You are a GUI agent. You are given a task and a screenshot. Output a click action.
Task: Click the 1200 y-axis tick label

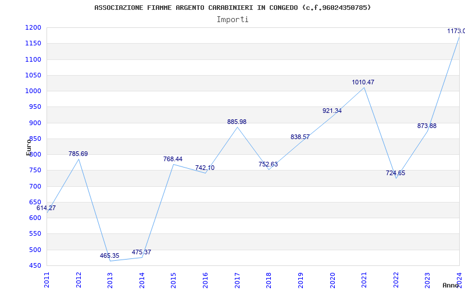coord(33,27)
